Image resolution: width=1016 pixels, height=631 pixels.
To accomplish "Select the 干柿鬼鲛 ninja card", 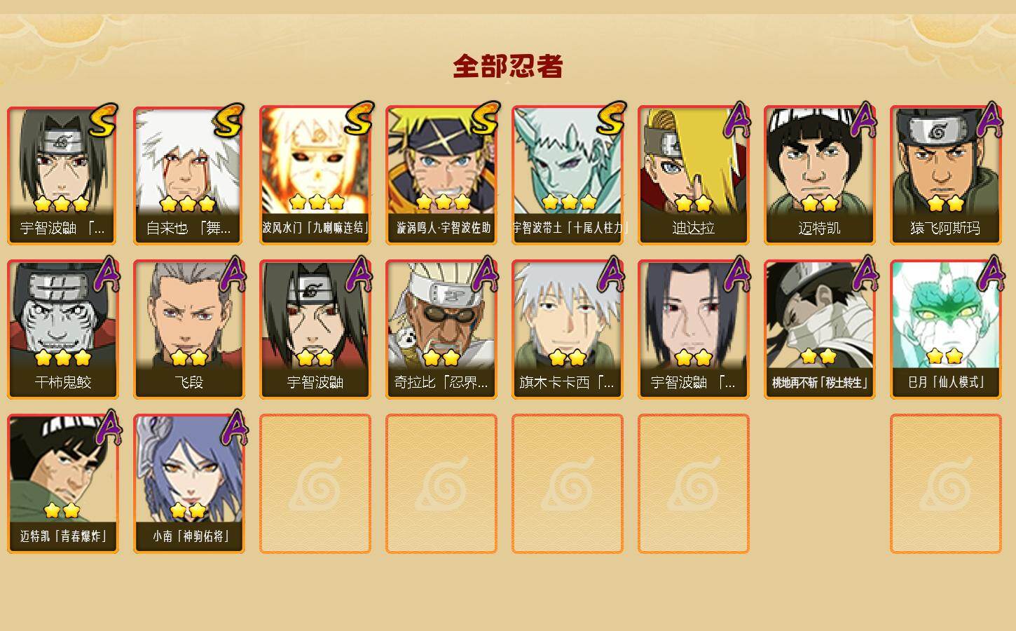I will point(63,330).
